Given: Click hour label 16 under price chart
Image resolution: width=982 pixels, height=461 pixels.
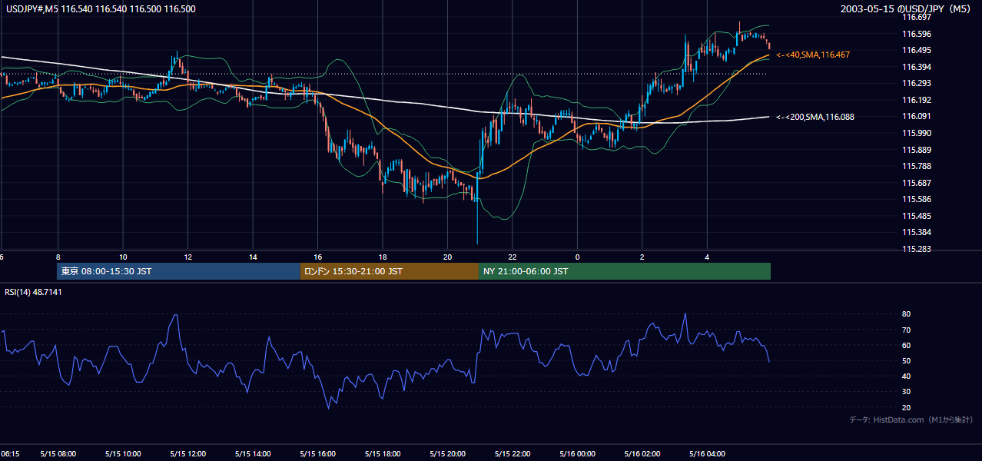Looking at the screenshot, I should click(x=317, y=257).
